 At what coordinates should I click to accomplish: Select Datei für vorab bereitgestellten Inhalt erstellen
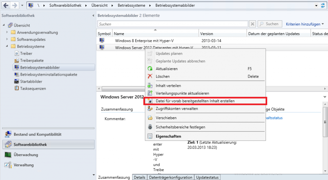pyautogui.click(x=195, y=101)
